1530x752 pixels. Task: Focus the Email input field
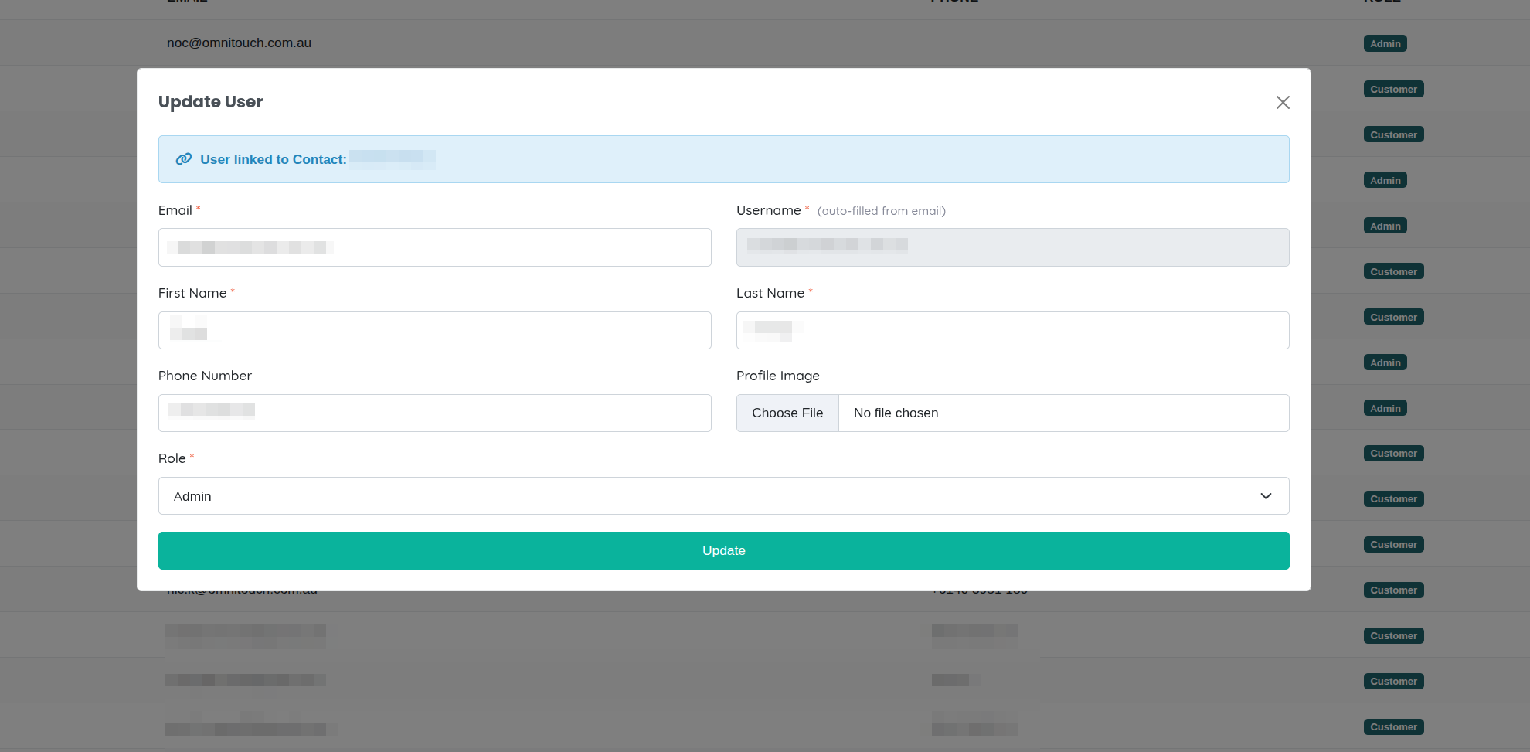tap(434, 247)
